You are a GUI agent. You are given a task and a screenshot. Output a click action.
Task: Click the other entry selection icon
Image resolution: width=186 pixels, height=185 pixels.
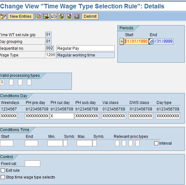(x=77, y=16)
